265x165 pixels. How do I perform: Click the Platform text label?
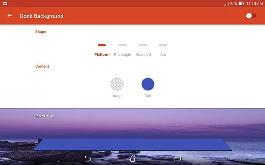102,55
